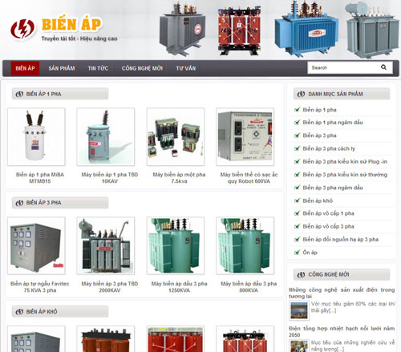Click checkmark icon next to Ổn áp
401x352 pixels.
[x=297, y=253]
